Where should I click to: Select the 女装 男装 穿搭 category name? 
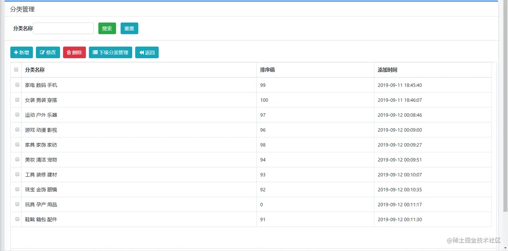coord(41,100)
